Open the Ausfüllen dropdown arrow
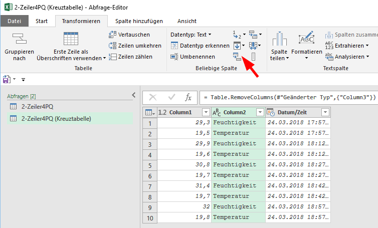Screen dimensions: 378x228 [243, 45]
